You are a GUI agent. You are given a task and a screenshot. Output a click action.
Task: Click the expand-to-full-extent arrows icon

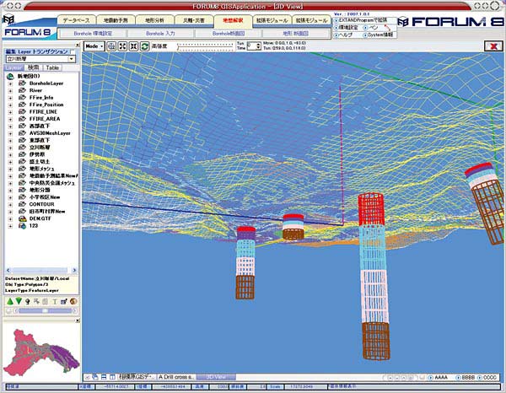coord(122,46)
